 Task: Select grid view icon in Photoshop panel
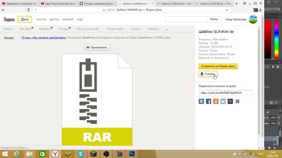pyautogui.click(x=273, y=67)
